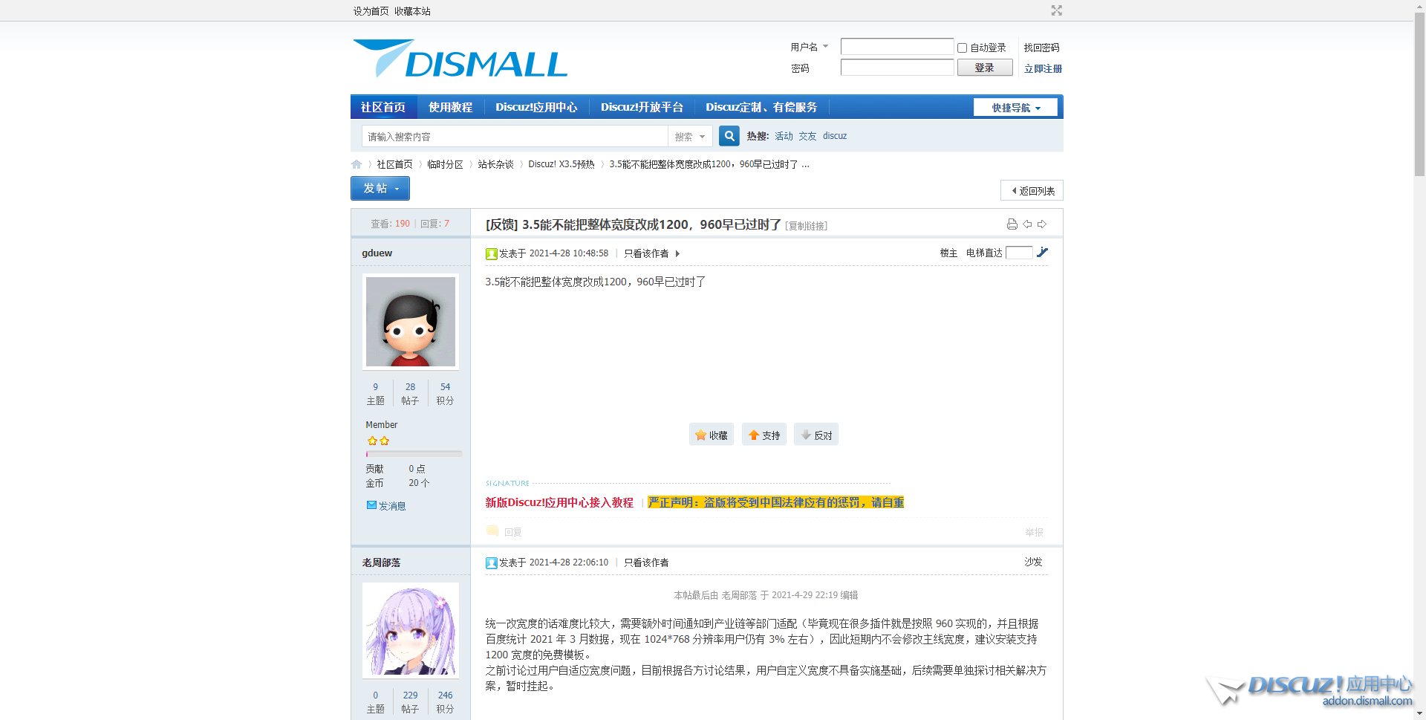The width and height of the screenshot is (1426, 720).
Task: Click the Discuz 应用中心 corner logo
Action: (1309, 690)
